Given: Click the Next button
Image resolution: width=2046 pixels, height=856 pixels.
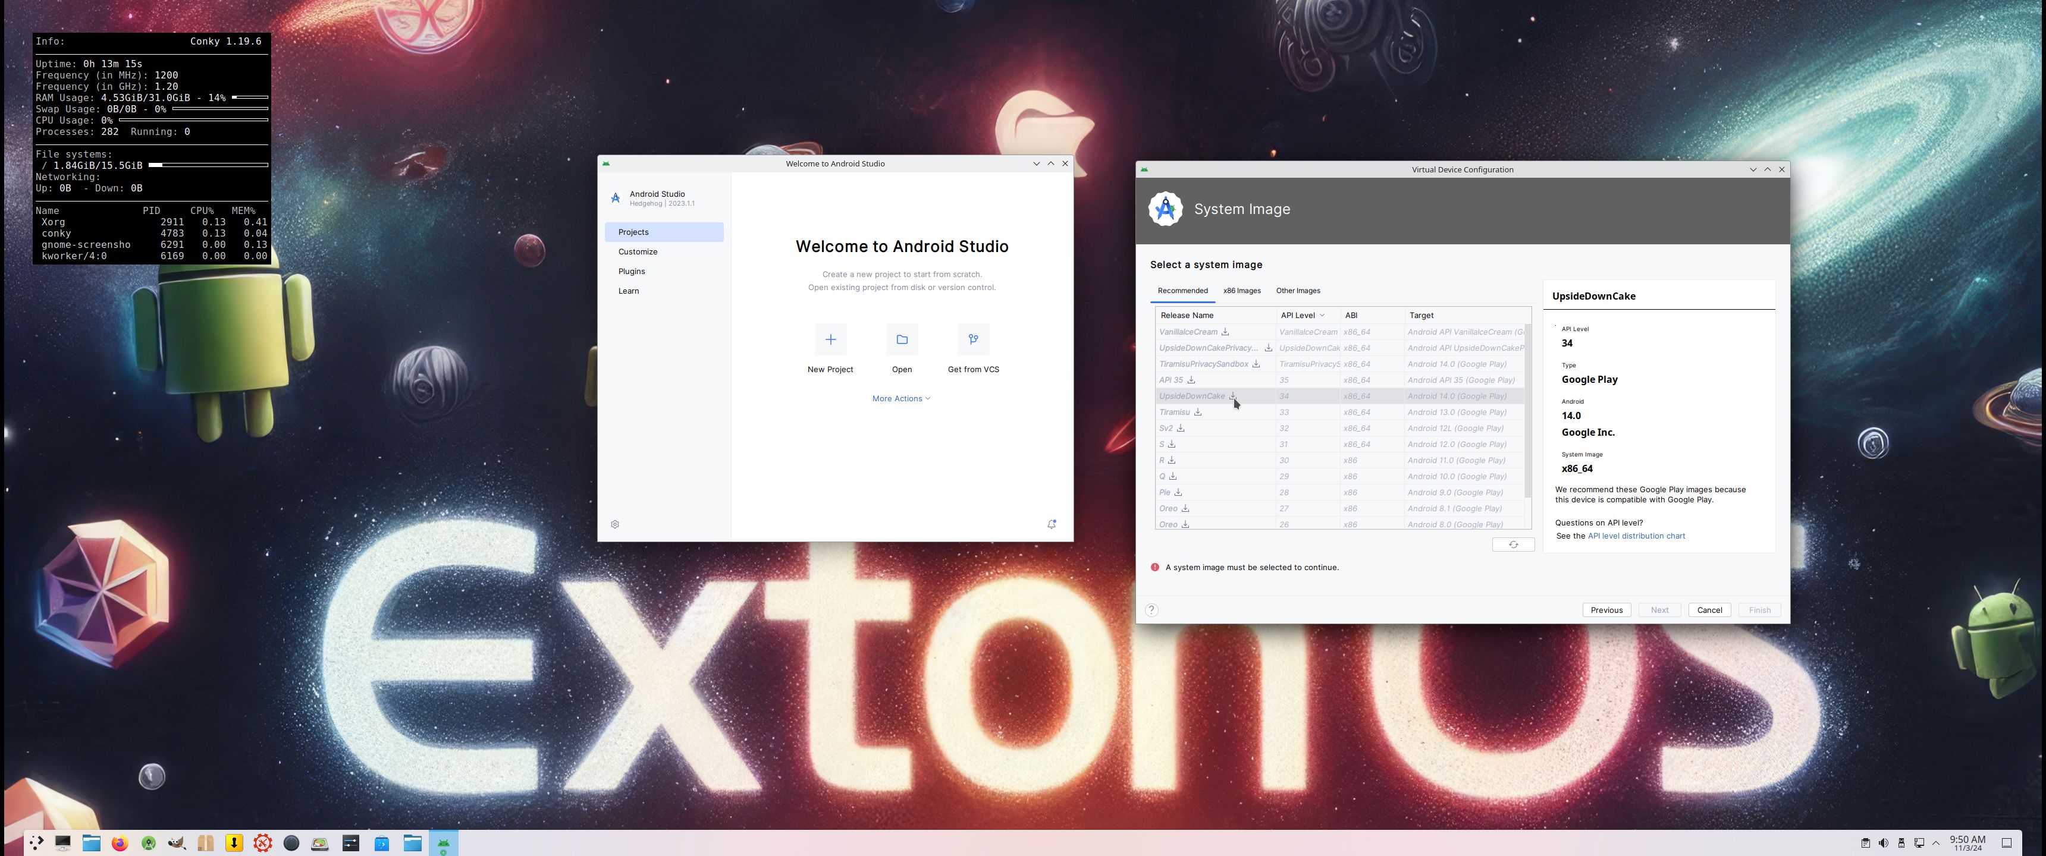Looking at the screenshot, I should (x=1660, y=610).
